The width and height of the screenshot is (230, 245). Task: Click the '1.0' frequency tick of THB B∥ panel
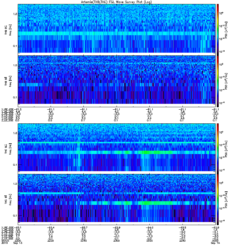tap(15, 65)
